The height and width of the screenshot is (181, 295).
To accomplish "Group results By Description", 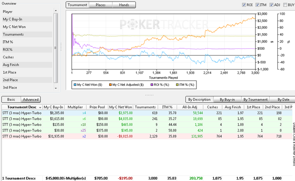I will click(199, 99).
